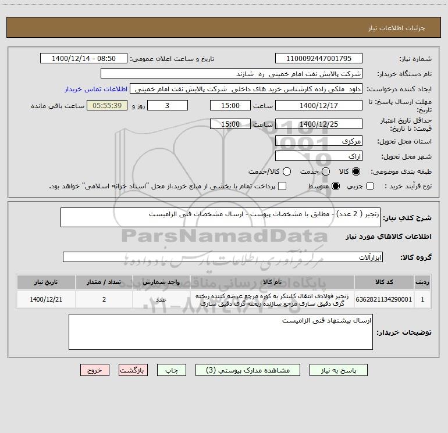
Task: Click the شرح کلی نیاز text area
Action: [221, 217]
